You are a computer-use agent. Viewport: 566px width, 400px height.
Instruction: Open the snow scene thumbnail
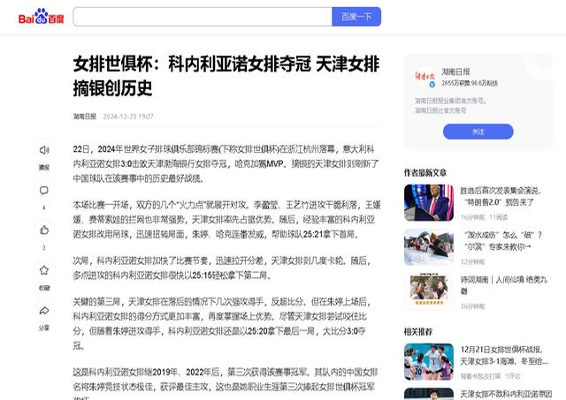429,247
